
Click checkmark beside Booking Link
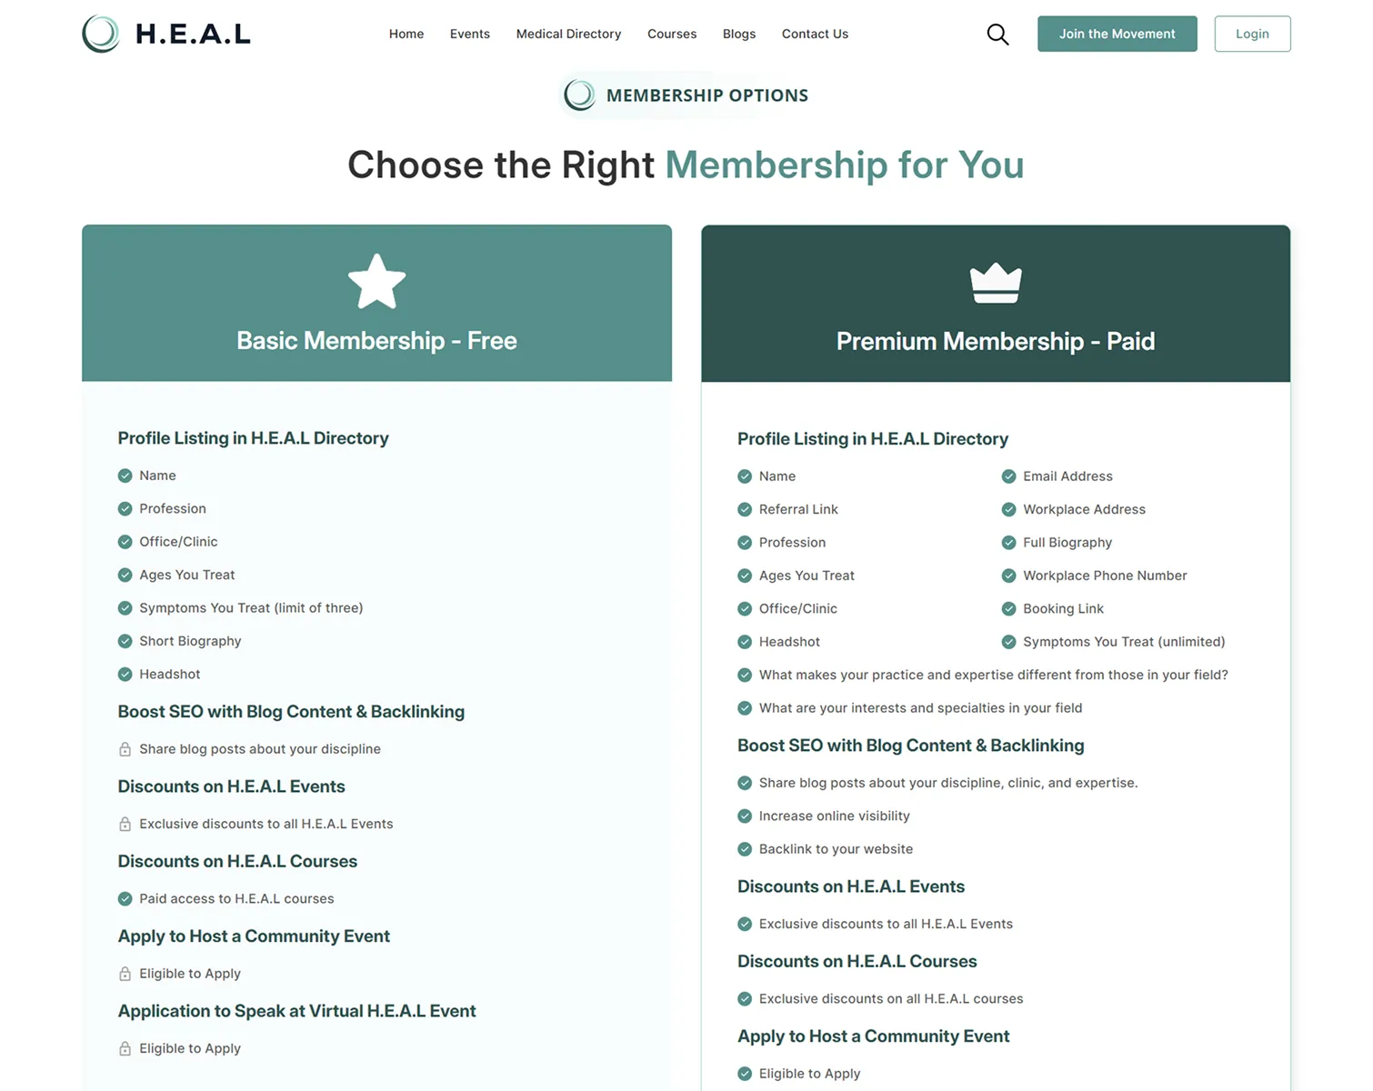coord(1008,609)
